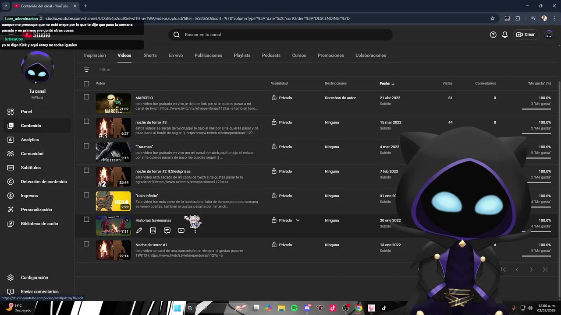Open the Colaboraciones tab
This screenshot has width=561, height=315.
tap(371, 56)
